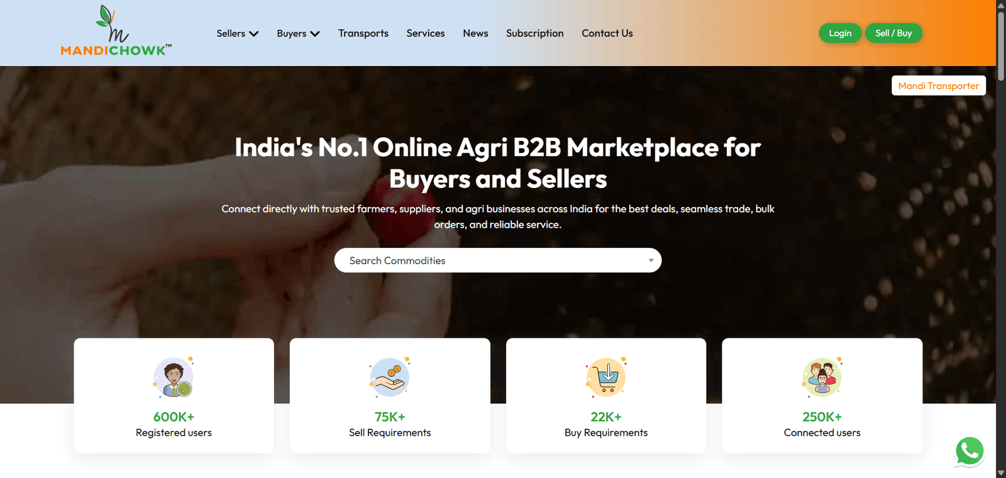Screen dimensions: 1006x478
Task: Click the Connected users group icon
Action: [x=822, y=377]
